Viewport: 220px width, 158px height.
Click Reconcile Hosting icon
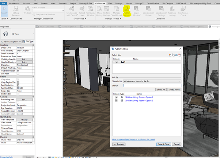click(x=172, y=9)
